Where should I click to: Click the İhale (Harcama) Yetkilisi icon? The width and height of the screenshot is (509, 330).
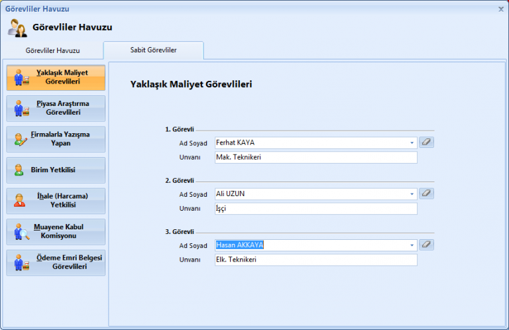click(20, 201)
